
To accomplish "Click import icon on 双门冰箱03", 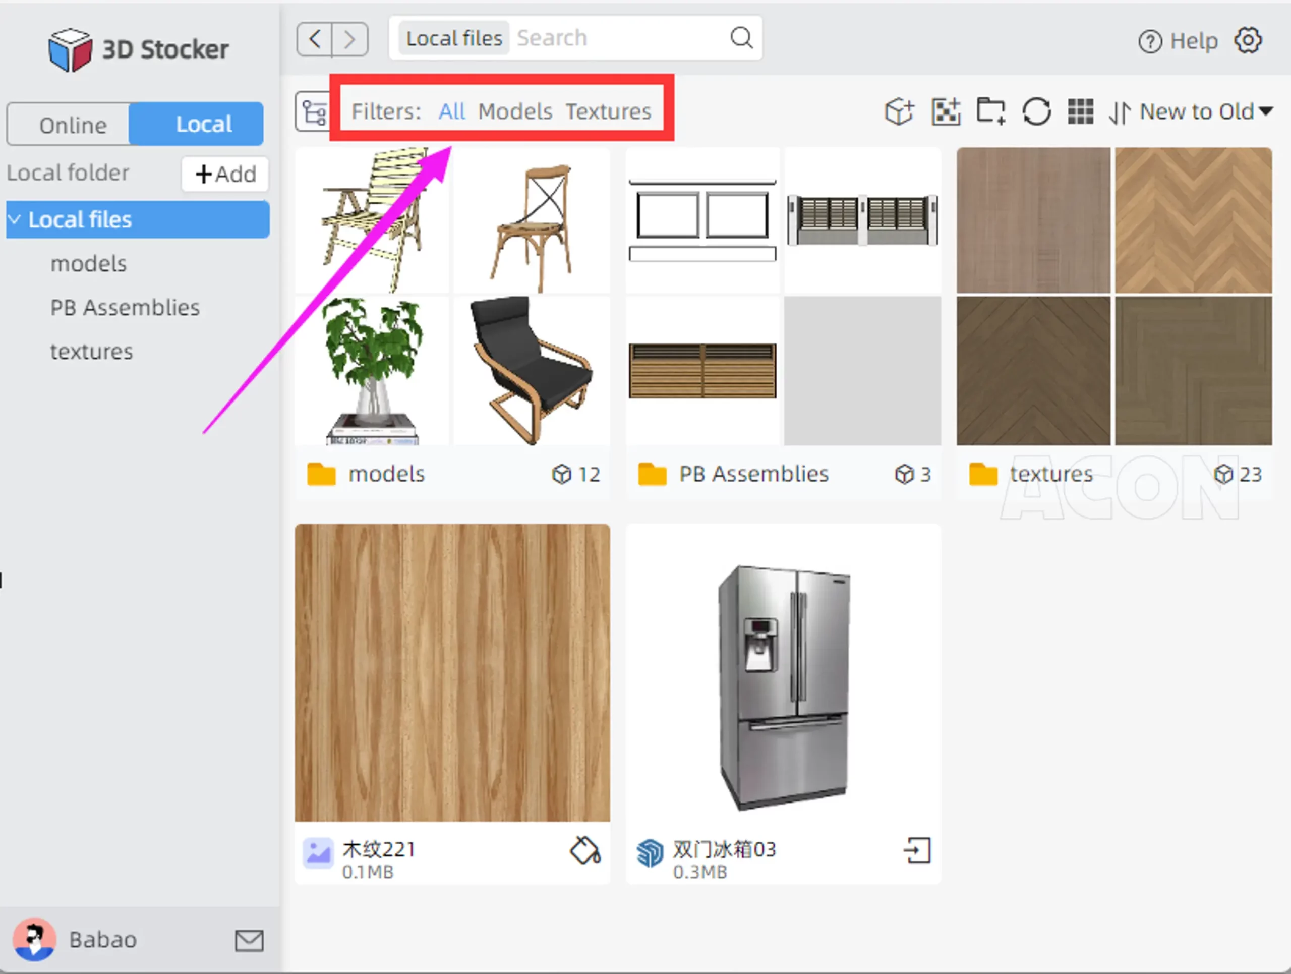I will [x=917, y=850].
